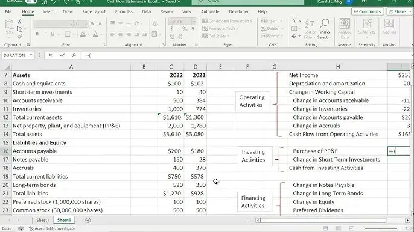This screenshot has width=414, height=232.
Task: Add a new sheet with plus icon
Action: [88, 220]
